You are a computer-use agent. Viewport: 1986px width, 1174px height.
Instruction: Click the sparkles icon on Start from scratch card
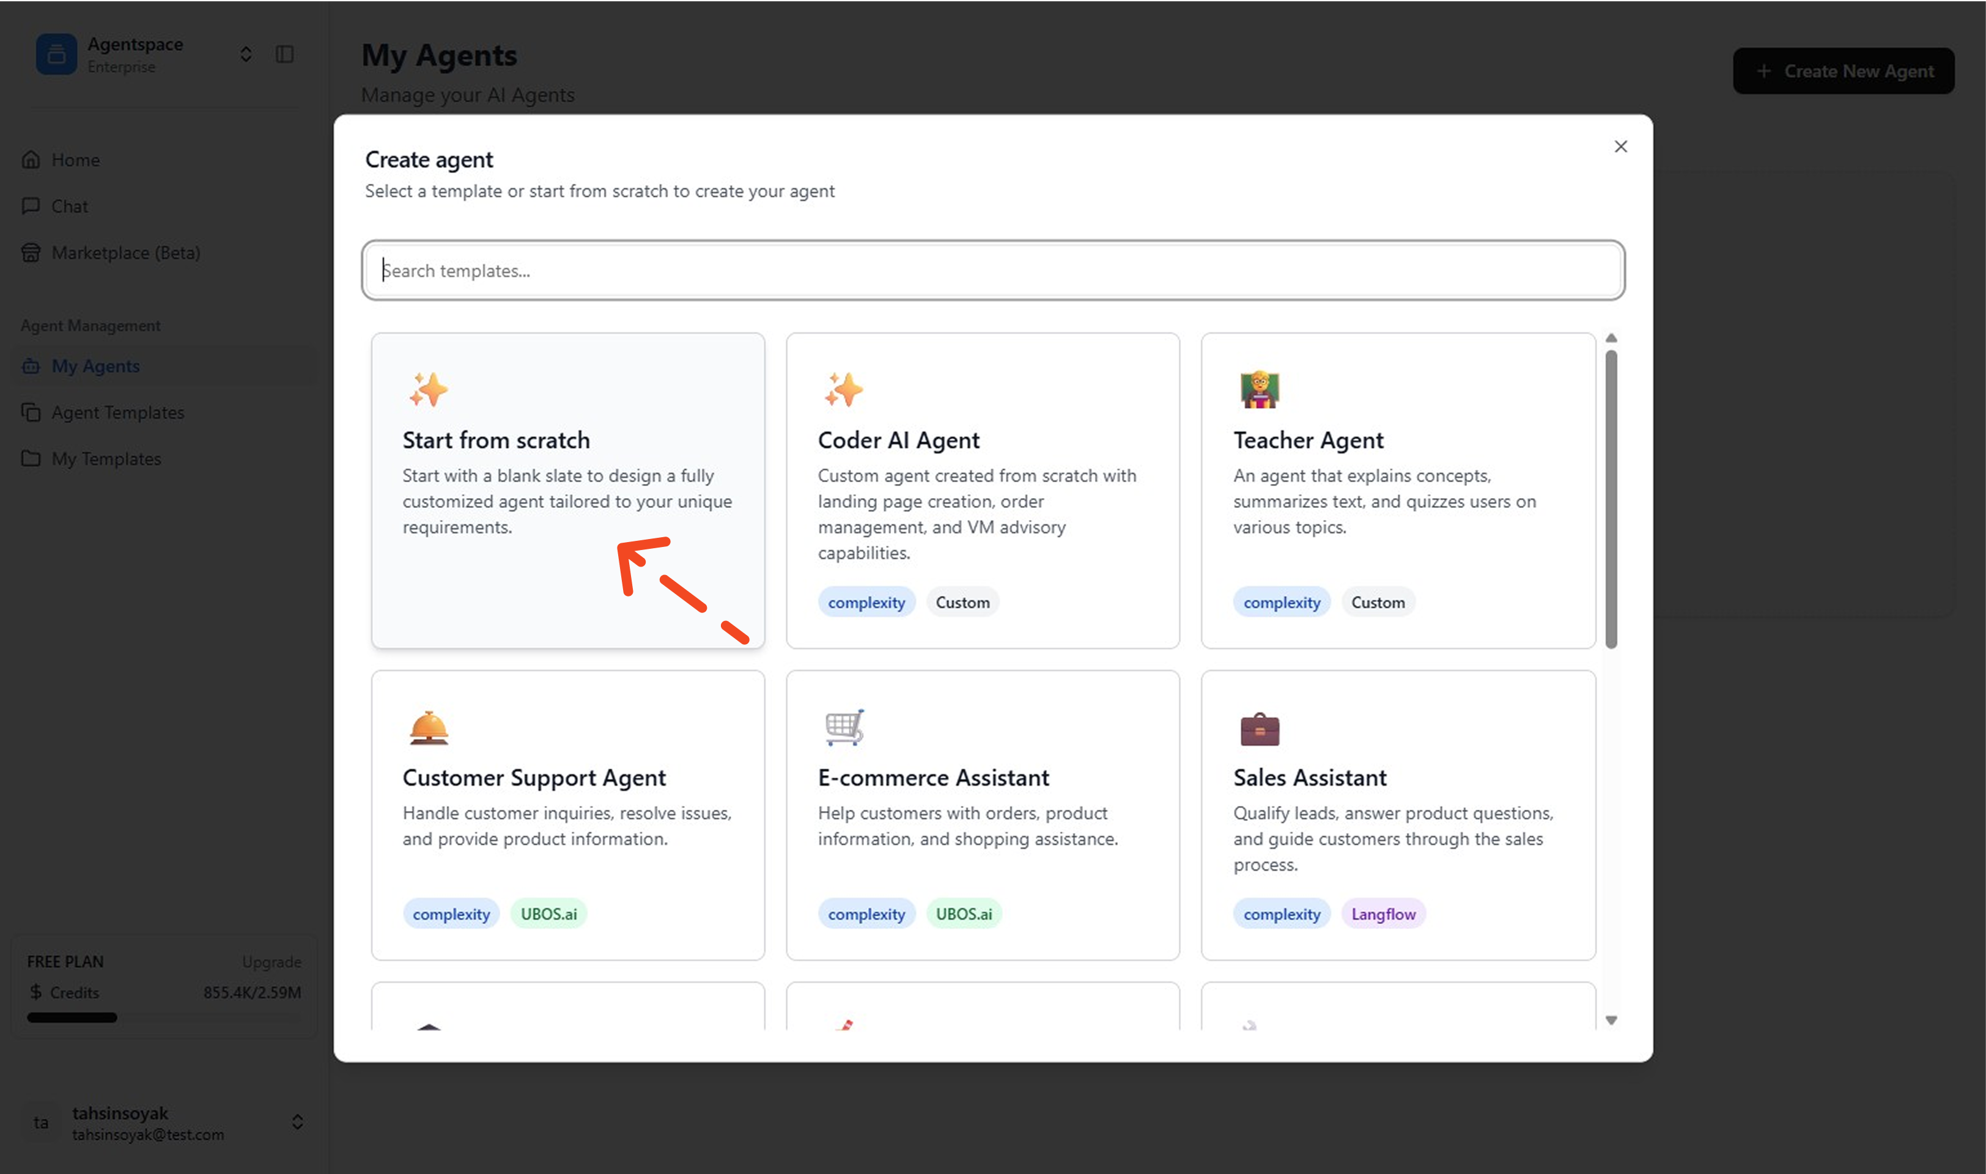[427, 389]
